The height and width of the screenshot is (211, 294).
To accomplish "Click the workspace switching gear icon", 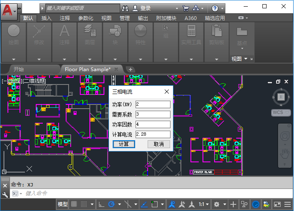I will (217, 204).
